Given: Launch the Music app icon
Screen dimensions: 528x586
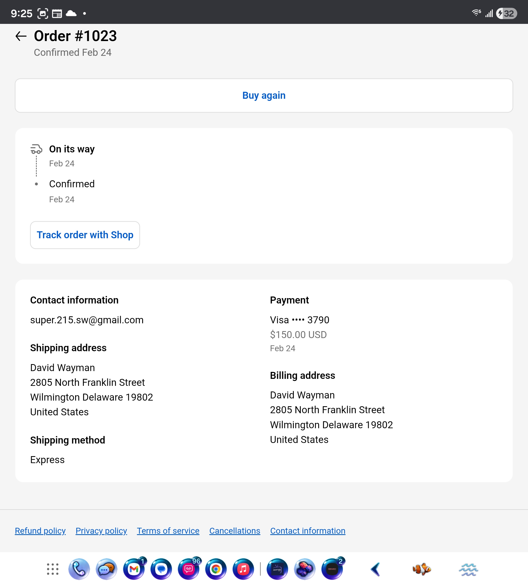Looking at the screenshot, I should [x=243, y=569].
